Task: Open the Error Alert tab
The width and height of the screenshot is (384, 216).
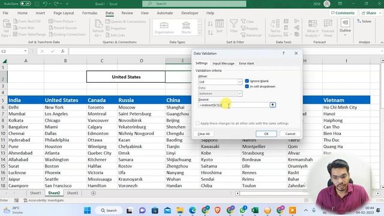Action: [247, 64]
